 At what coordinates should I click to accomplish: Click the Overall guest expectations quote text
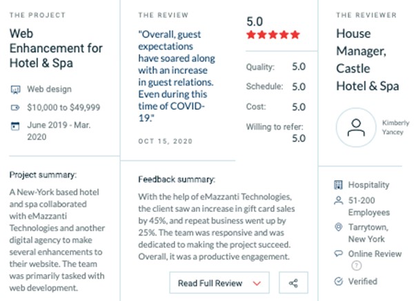pyautogui.click(x=177, y=76)
